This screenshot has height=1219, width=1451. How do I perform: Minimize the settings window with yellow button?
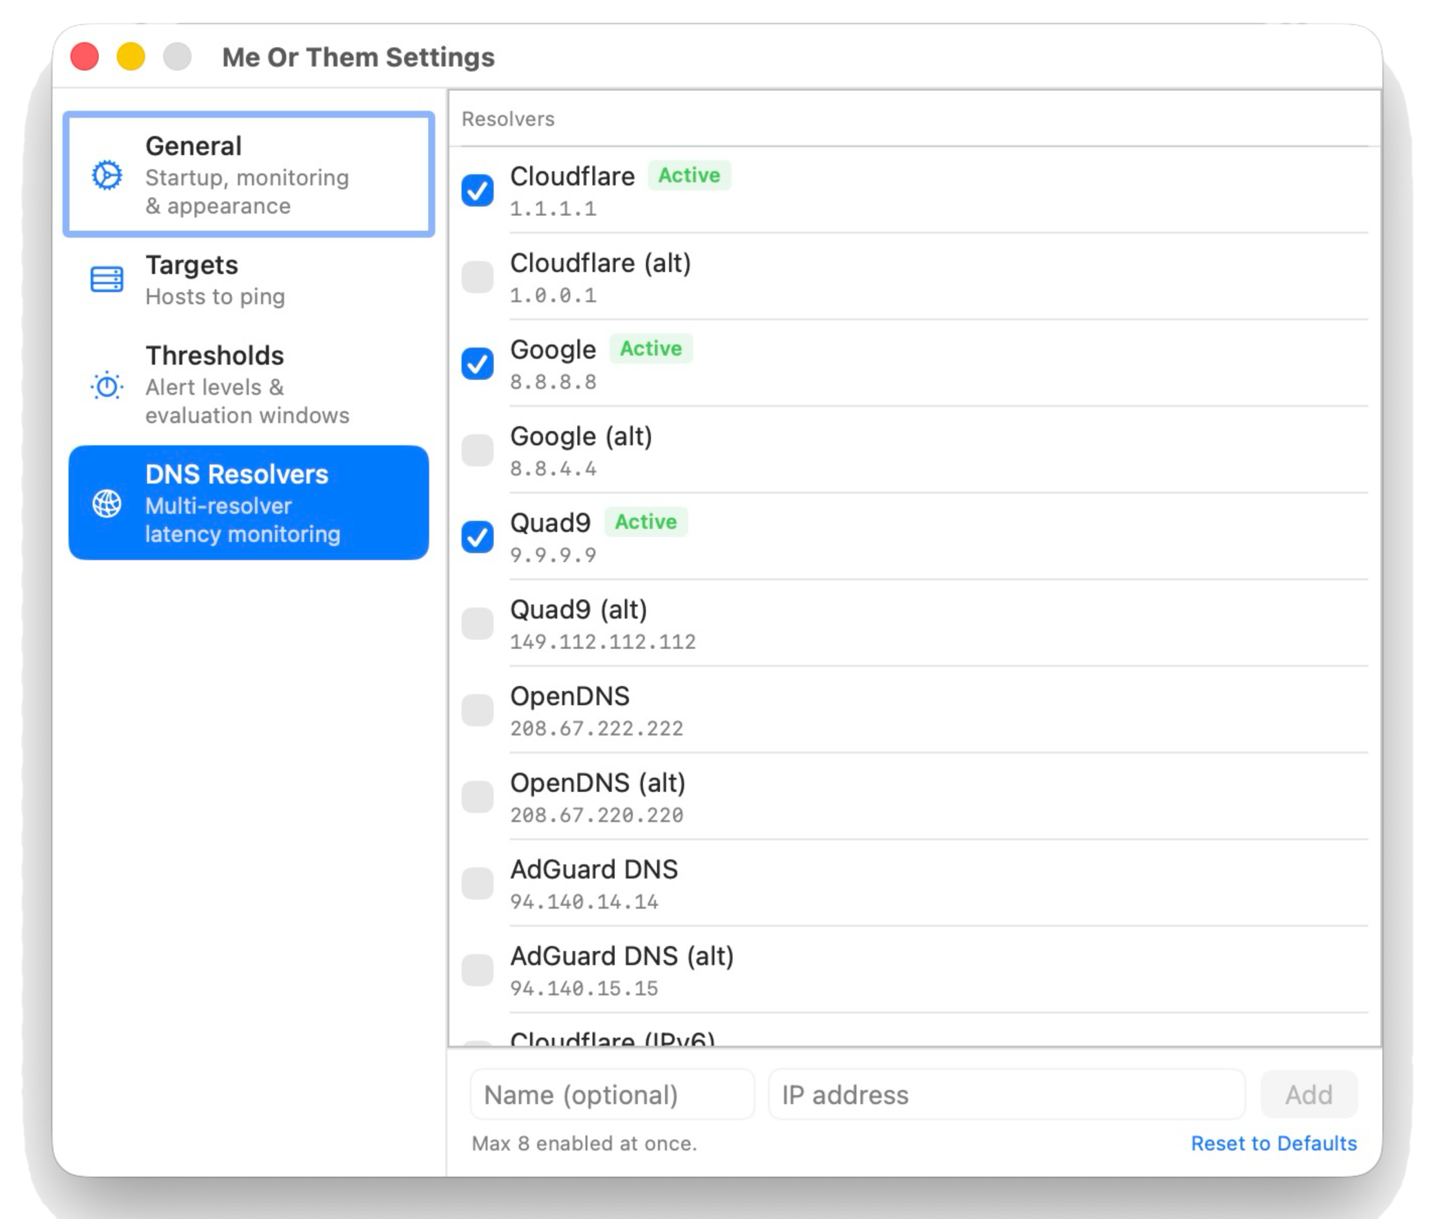[x=130, y=56]
